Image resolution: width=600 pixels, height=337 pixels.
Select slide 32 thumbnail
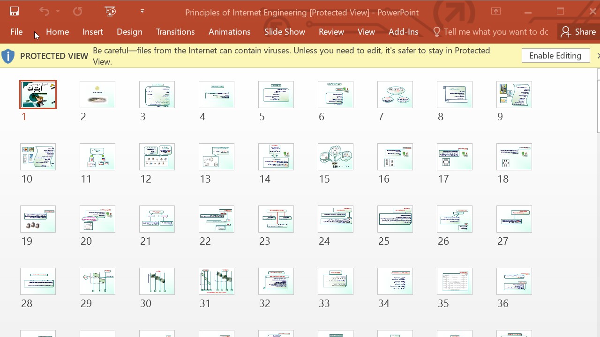point(276,281)
